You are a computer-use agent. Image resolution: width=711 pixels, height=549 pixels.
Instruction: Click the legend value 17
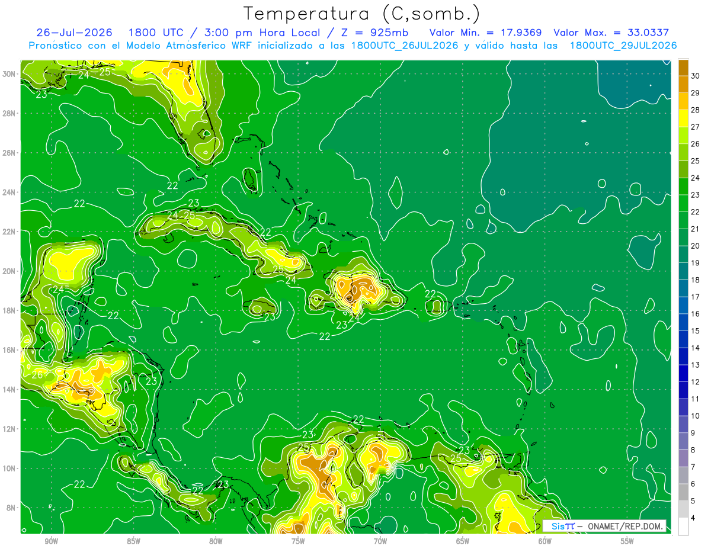click(x=696, y=297)
